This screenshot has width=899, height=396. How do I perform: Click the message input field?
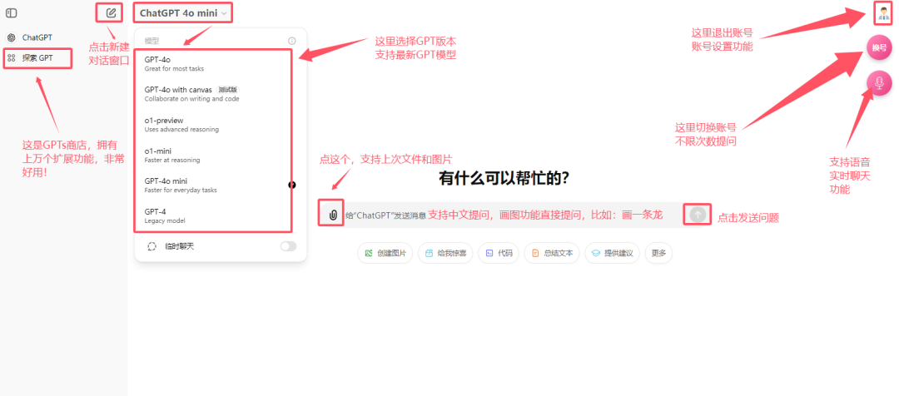tap(513, 215)
